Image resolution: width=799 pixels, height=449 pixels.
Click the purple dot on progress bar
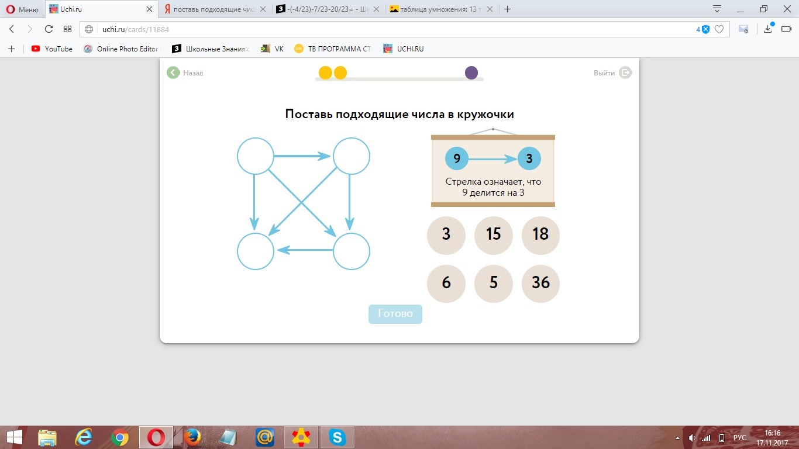point(471,72)
